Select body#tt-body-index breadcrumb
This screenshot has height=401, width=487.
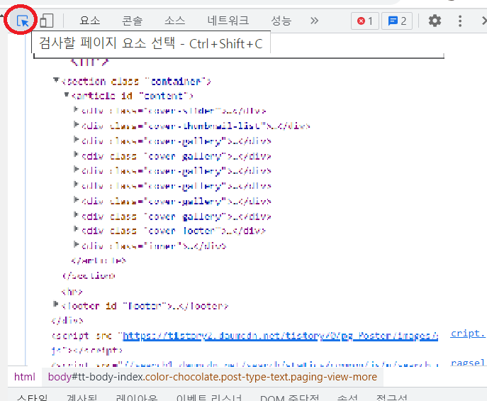(213, 377)
